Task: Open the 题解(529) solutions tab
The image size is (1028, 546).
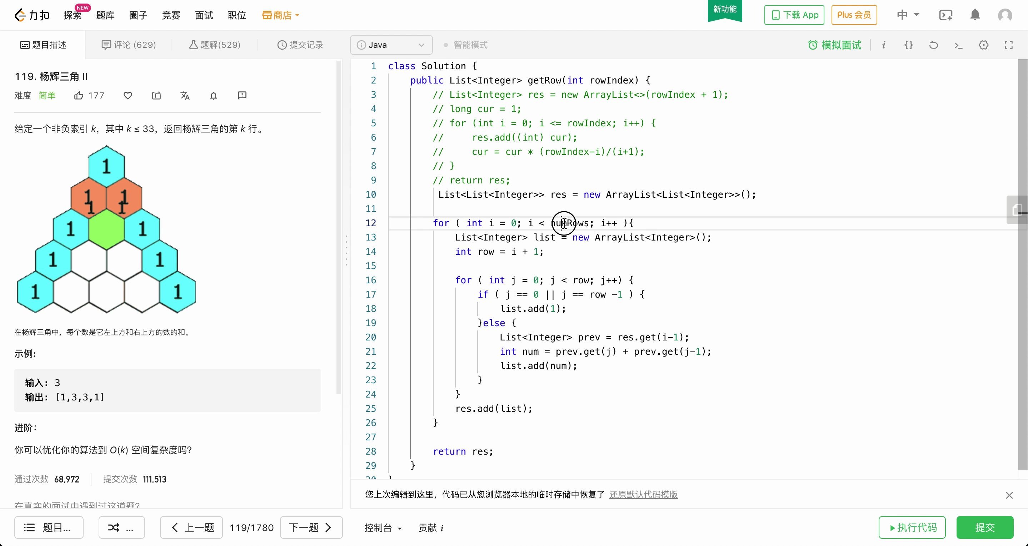Action: (x=215, y=45)
